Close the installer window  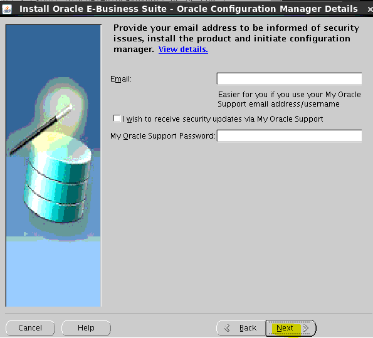pos(370,9)
